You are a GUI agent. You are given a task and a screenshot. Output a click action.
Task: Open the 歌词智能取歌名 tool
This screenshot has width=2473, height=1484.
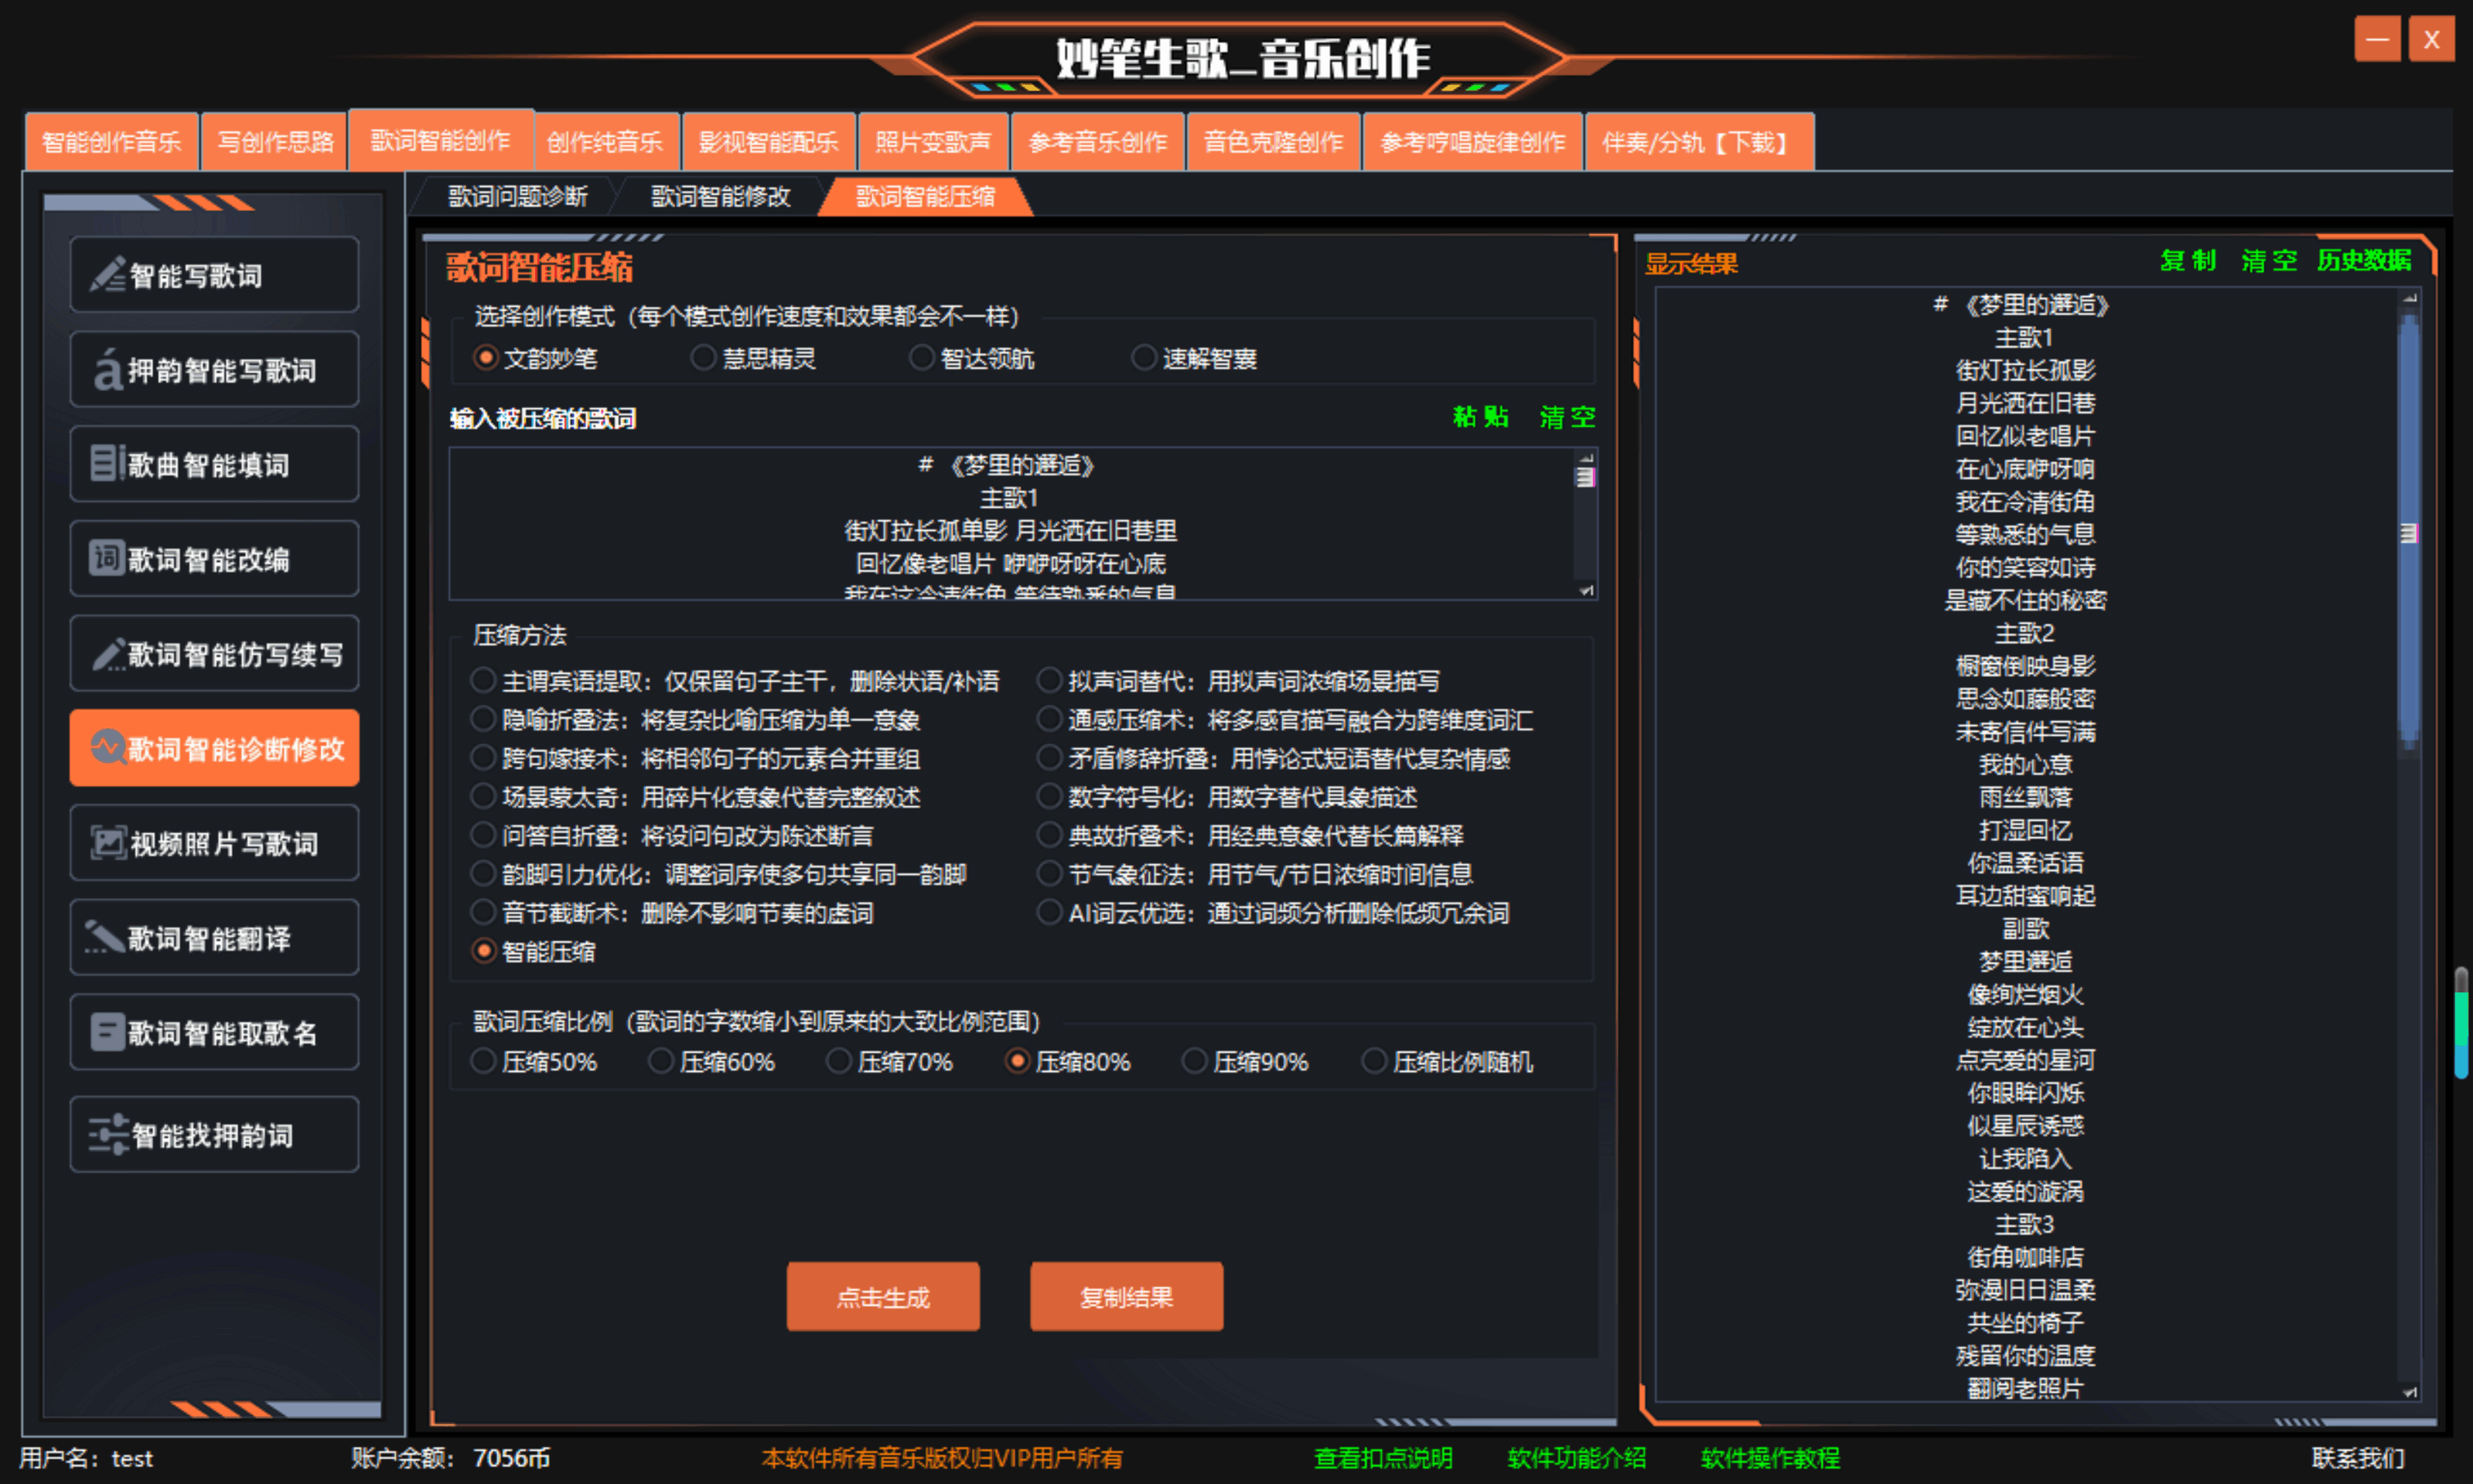coord(213,1032)
